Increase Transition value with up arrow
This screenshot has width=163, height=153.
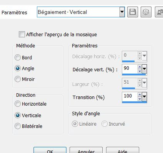[140, 95]
